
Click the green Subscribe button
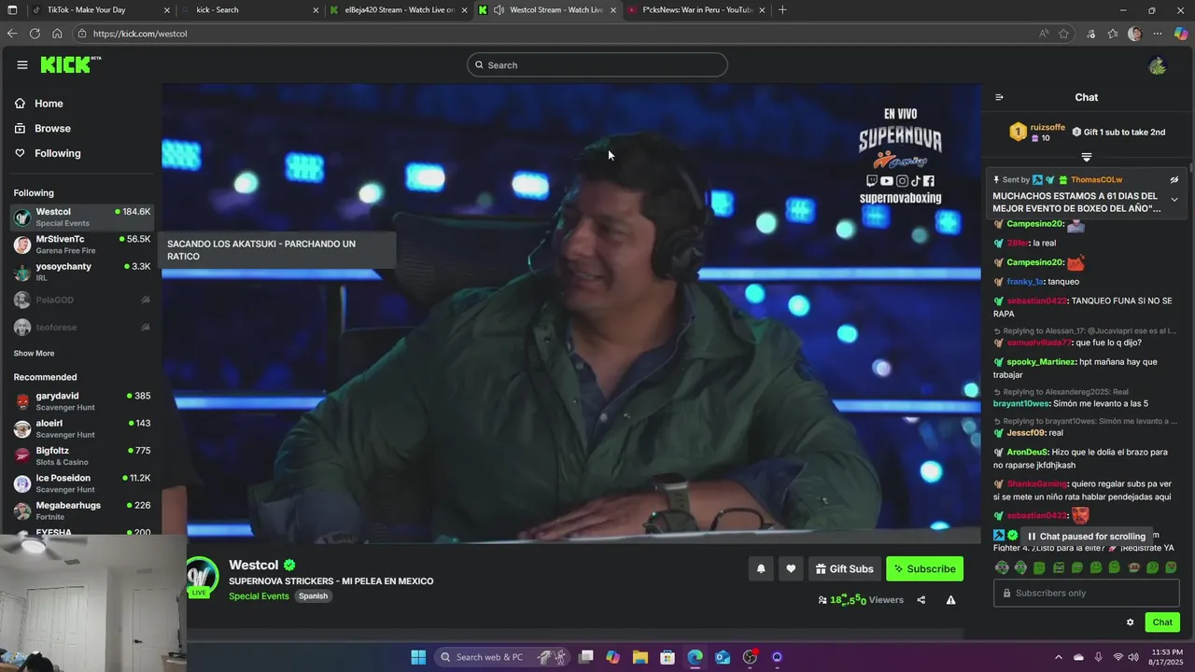click(924, 568)
